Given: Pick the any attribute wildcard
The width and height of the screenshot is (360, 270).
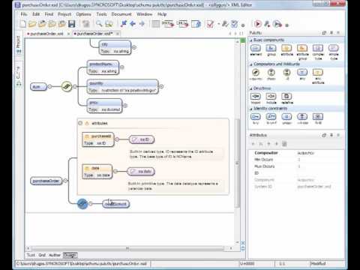Looking at the screenshot, I should (x=318, y=76).
